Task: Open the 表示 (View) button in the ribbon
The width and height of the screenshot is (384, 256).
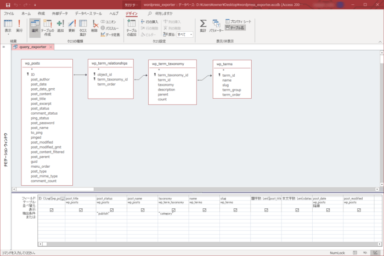Action: (8, 26)
